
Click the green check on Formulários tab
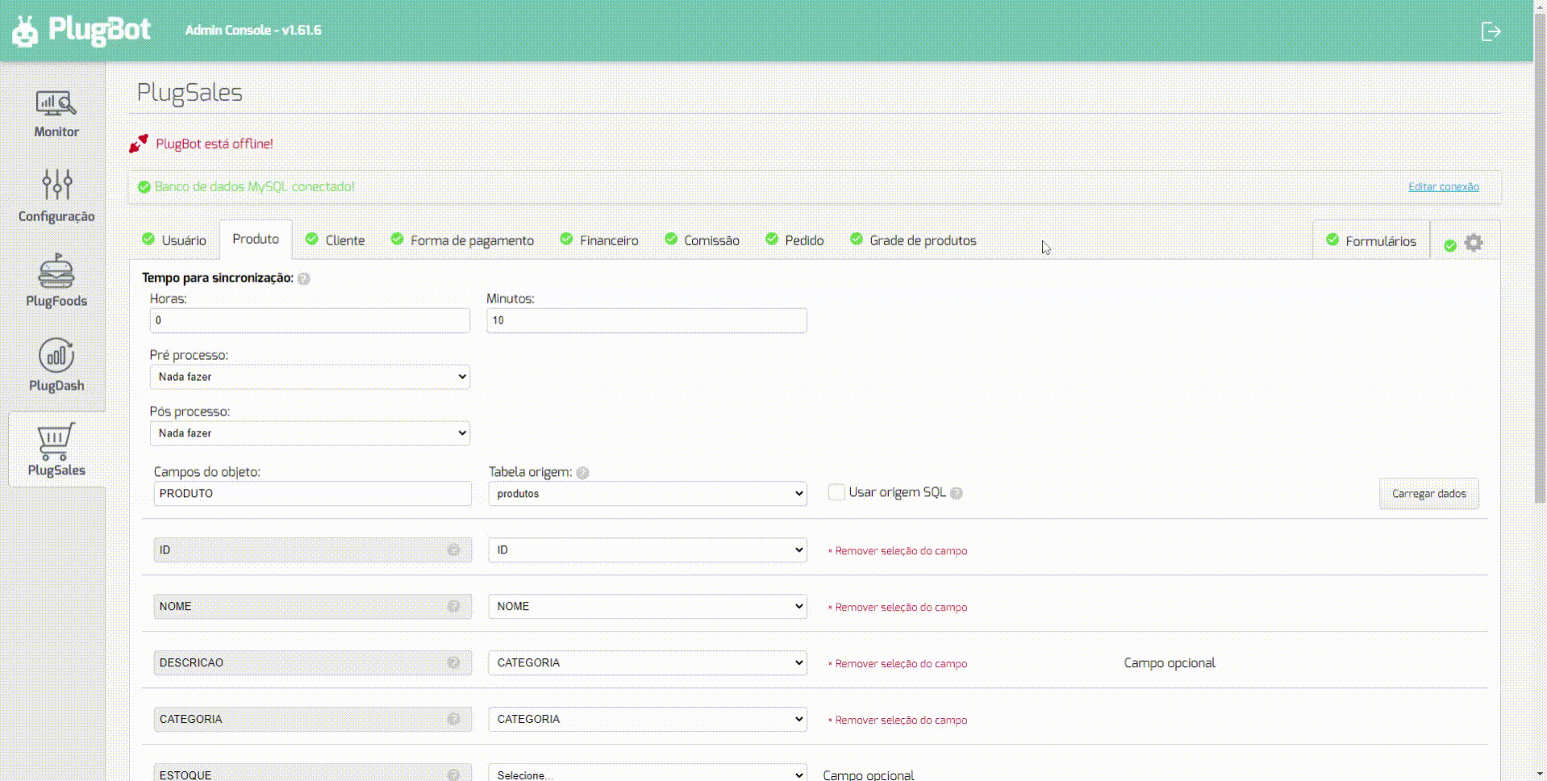click(1332, 240)
